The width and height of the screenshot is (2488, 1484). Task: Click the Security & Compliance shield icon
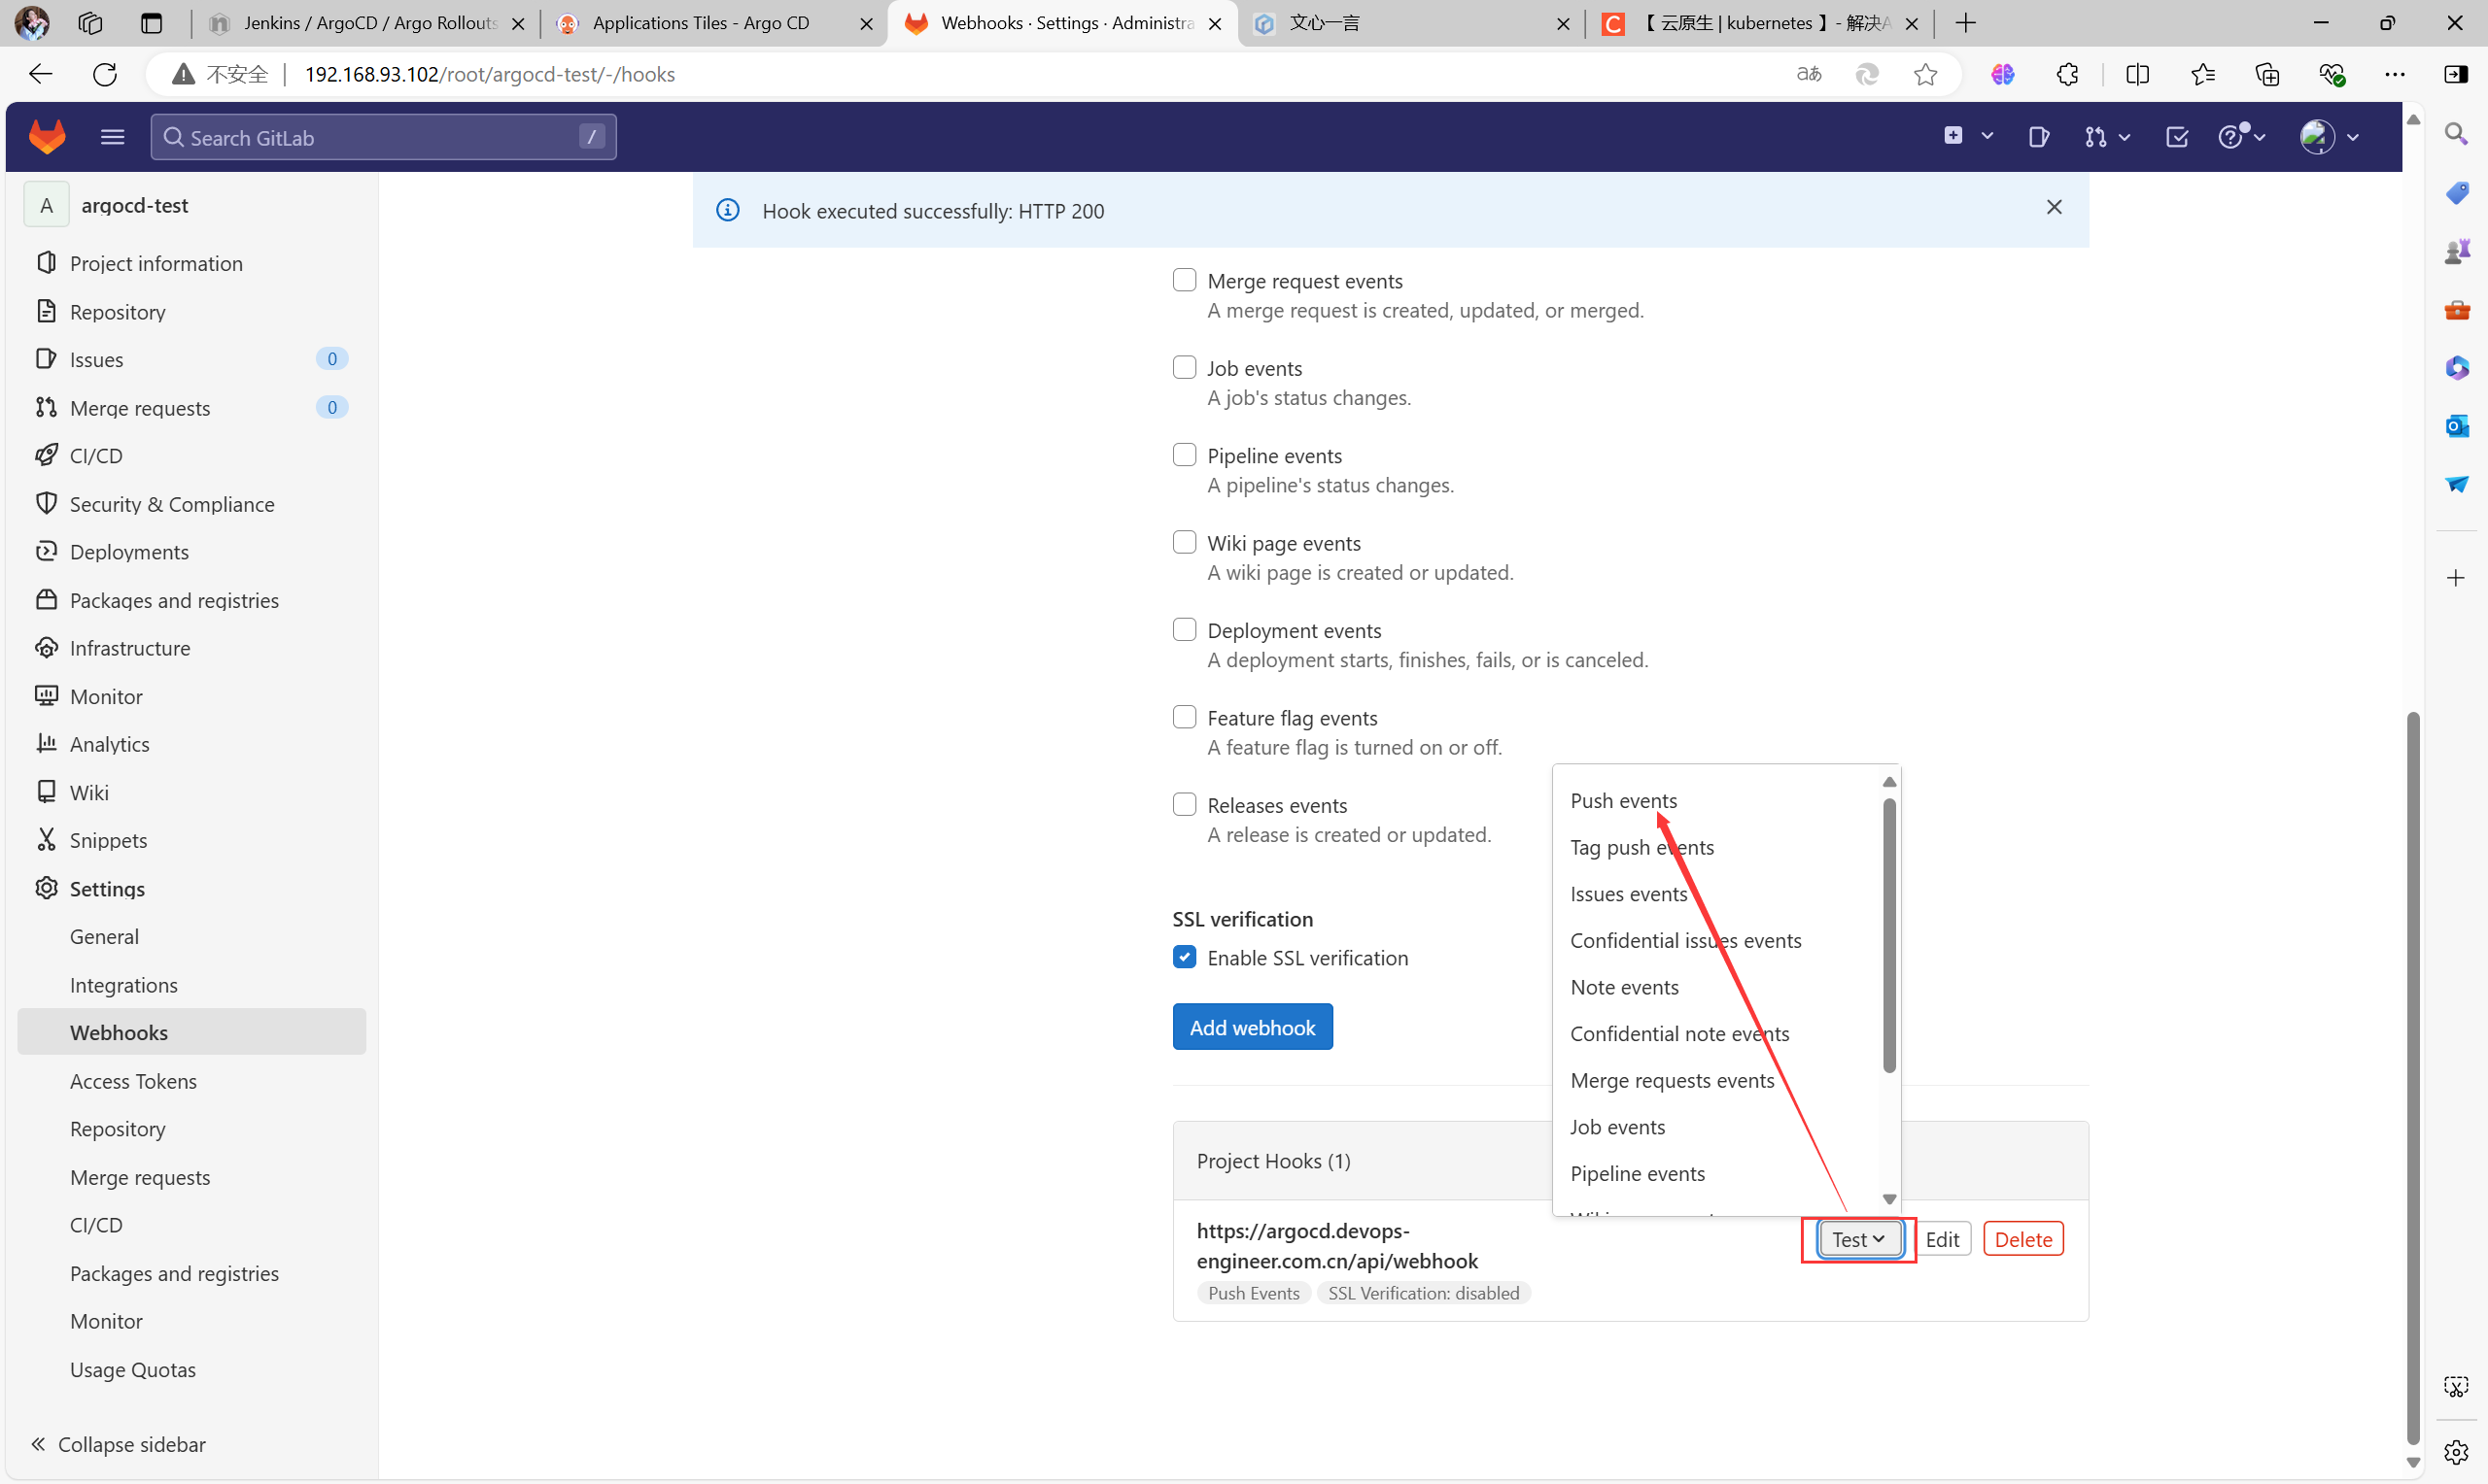tap(46, 503)
